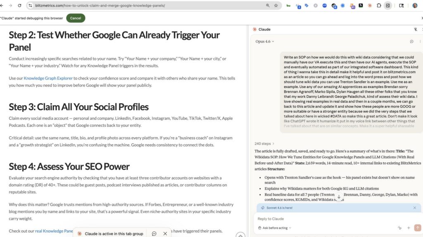Open the Knowledge Graph Explorer link
This screenshot has width=423, height=237.
[48, 78]
